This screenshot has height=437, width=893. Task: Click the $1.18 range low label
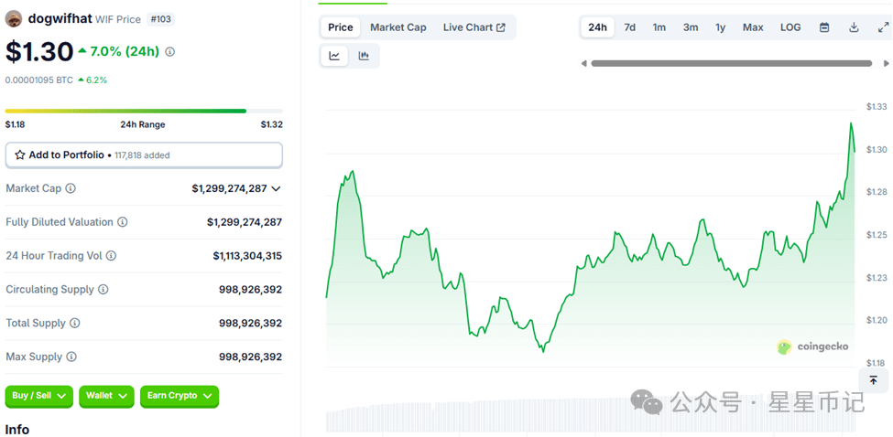(15, 124)
